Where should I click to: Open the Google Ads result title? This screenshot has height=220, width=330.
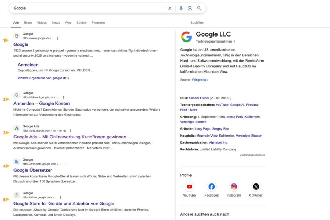tap(72, 137)
